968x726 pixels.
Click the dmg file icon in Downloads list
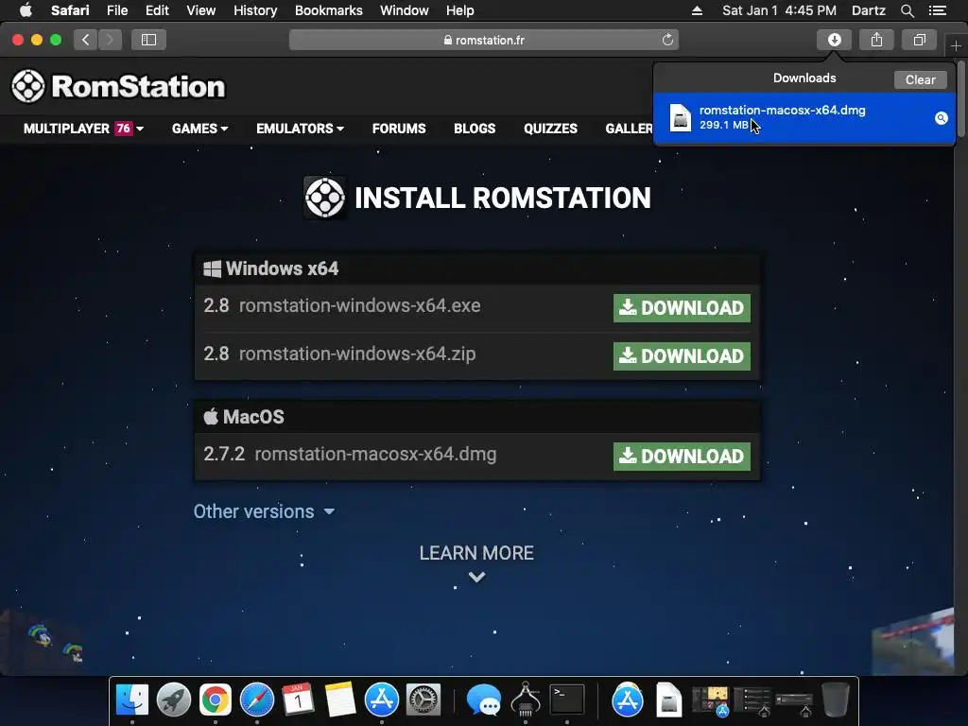[681, 117]
